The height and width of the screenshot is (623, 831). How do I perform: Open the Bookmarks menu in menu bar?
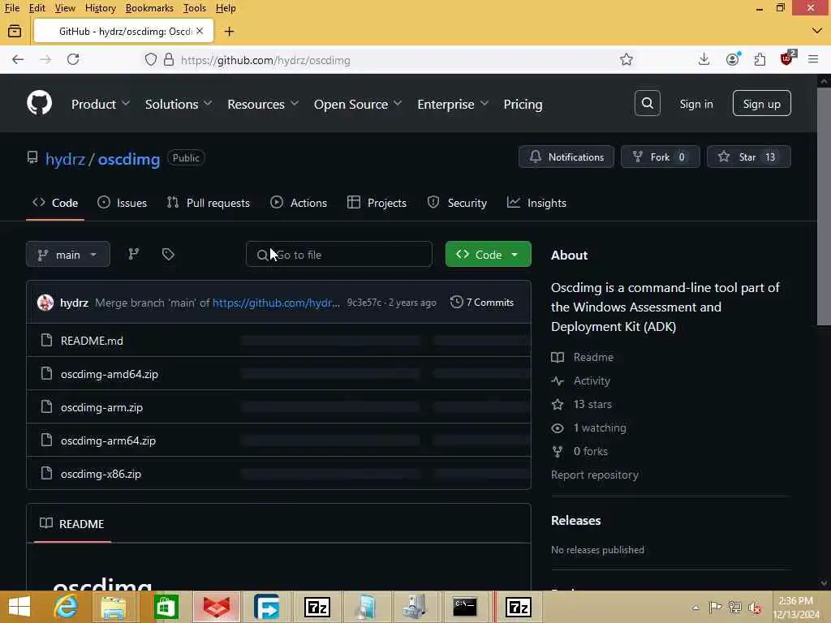pos(149,8)
